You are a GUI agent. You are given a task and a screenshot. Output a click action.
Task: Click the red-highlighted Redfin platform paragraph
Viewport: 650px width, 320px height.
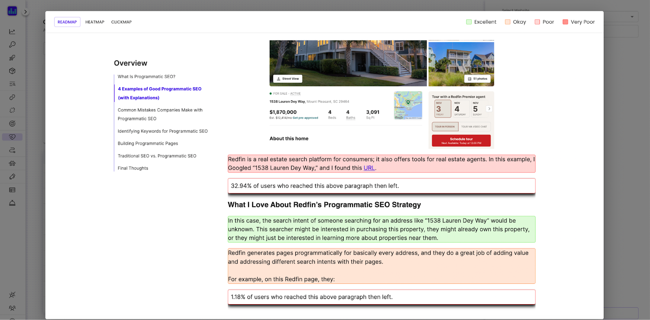(381, 164)
